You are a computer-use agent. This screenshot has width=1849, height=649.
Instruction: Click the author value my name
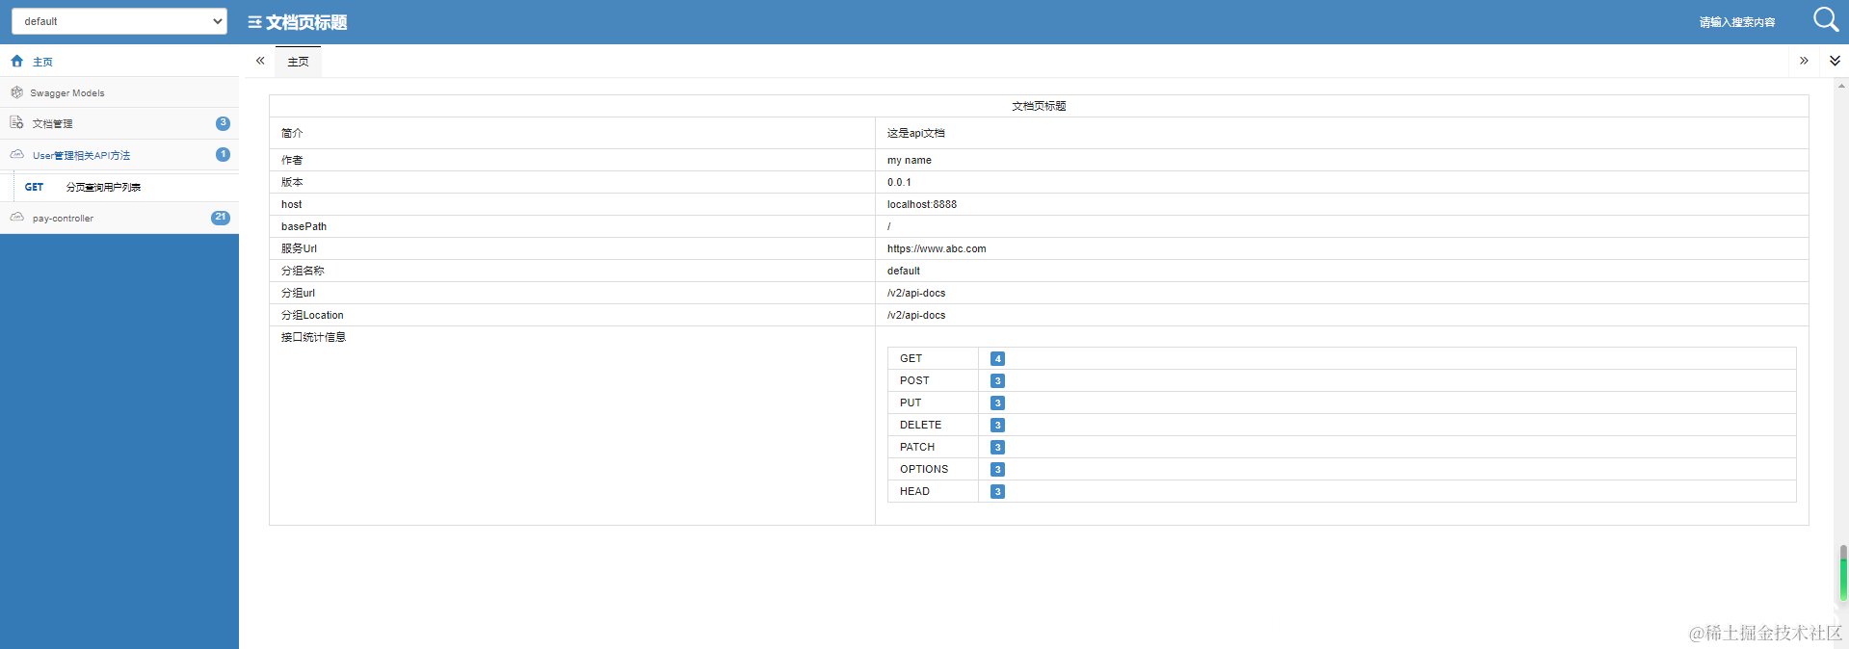point(910,160)
